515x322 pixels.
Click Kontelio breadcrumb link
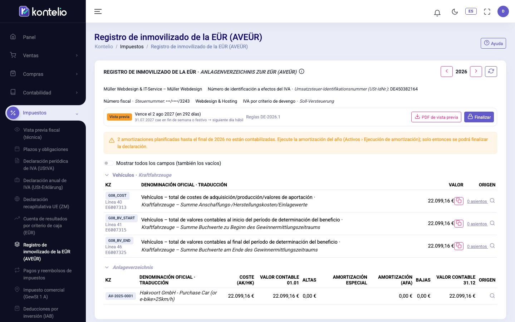tap(104, 47)
